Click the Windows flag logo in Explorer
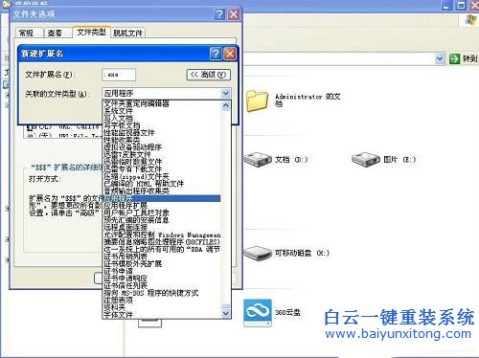479x358 pixels. click(x=470, y=19)
